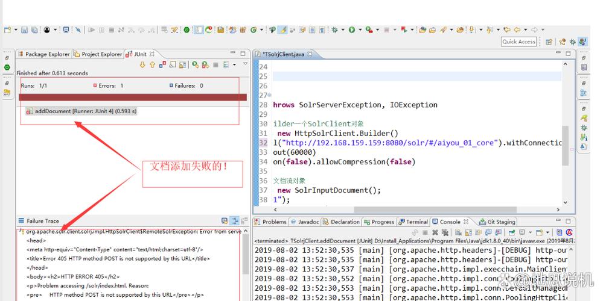Viewport: 606px width, 301px height.
Task: Open the JUnit view menu triangle
Action: click(x=246, y=64)
